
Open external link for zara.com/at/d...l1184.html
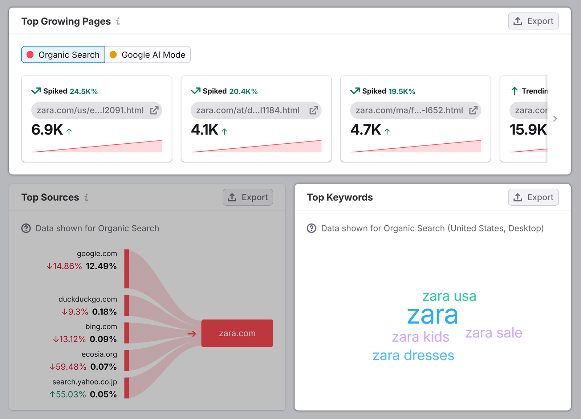pyautogui.click(x=314, y=110)
